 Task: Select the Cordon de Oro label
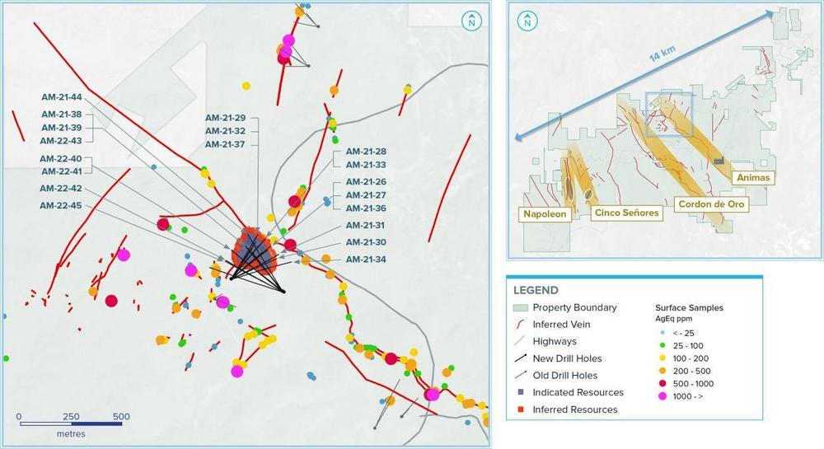click(x=706, y=203)
